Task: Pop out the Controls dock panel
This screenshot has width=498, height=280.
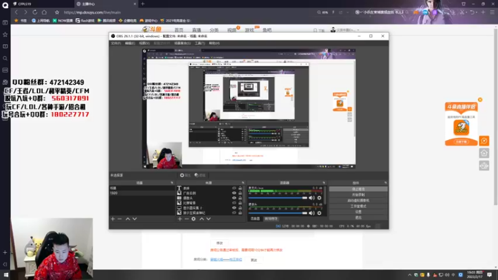Action: [x=385, y=183]
